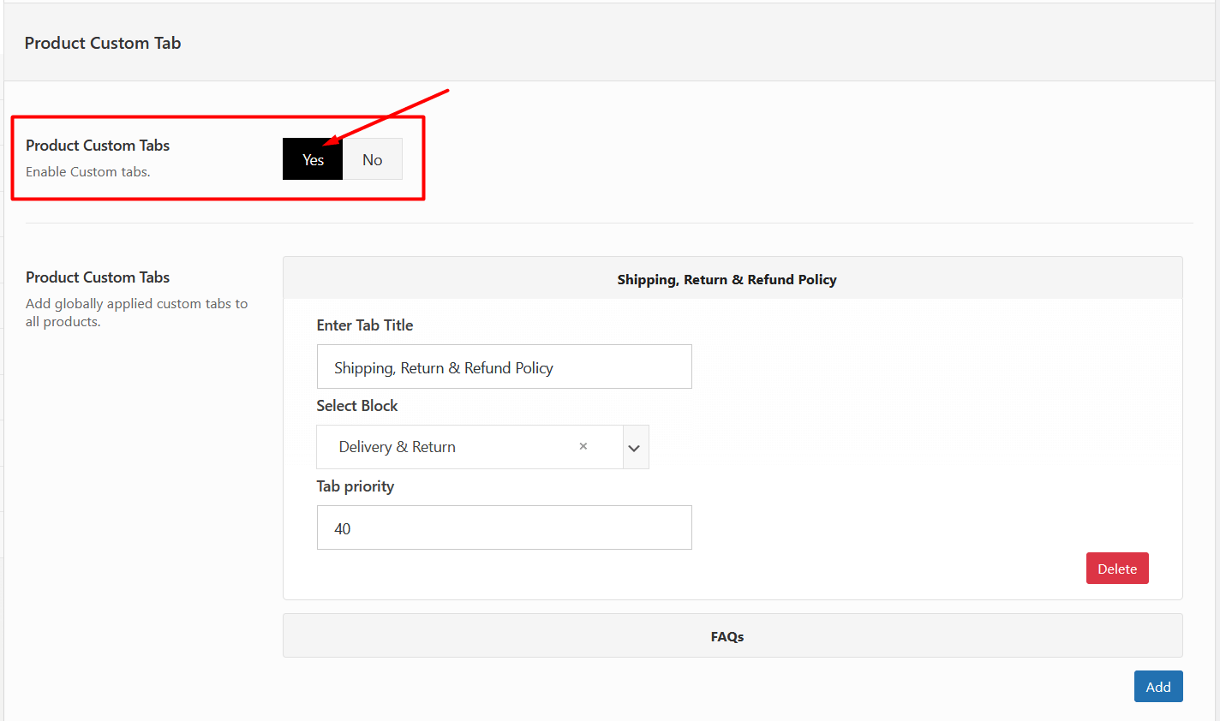Click the Select Block label

[x=357, y=406]
